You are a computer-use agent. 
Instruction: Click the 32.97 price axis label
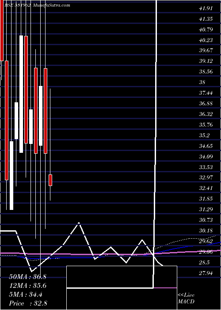click(206, 178)
